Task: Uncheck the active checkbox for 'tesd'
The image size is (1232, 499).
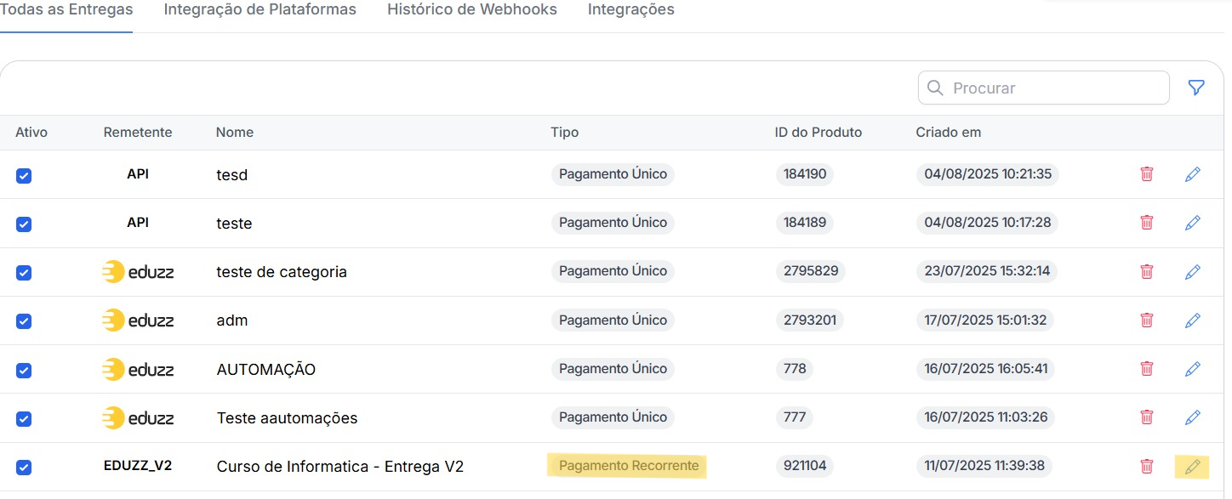Action: [x=24, y=175]
